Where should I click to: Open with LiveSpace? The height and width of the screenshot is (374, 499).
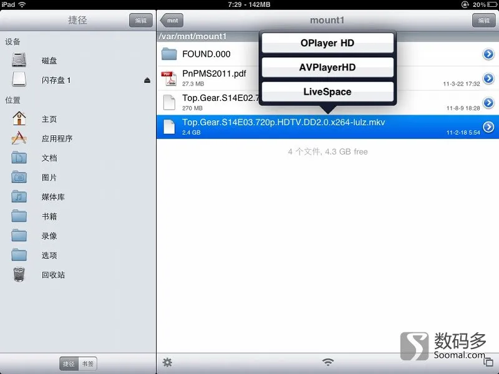327,92
